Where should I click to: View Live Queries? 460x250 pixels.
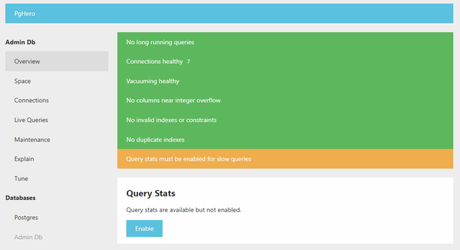point(31,120)
